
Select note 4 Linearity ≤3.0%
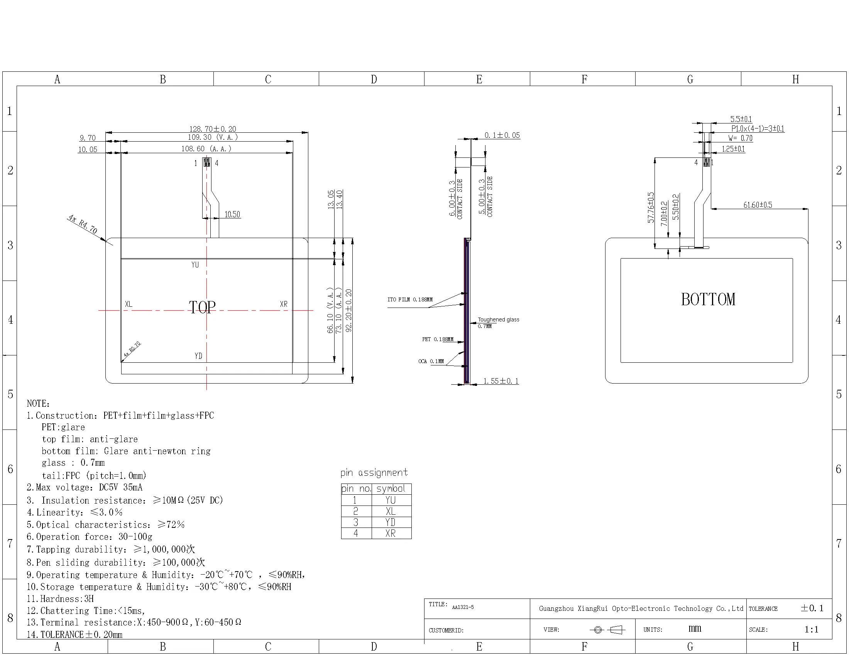coord(74,512)
